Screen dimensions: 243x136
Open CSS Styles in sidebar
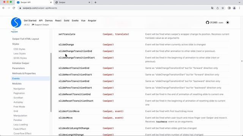[x=19, y=49]
